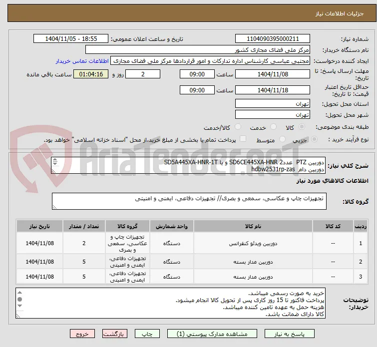Click scroll down arrow in توضیحات خریدار

19,306
